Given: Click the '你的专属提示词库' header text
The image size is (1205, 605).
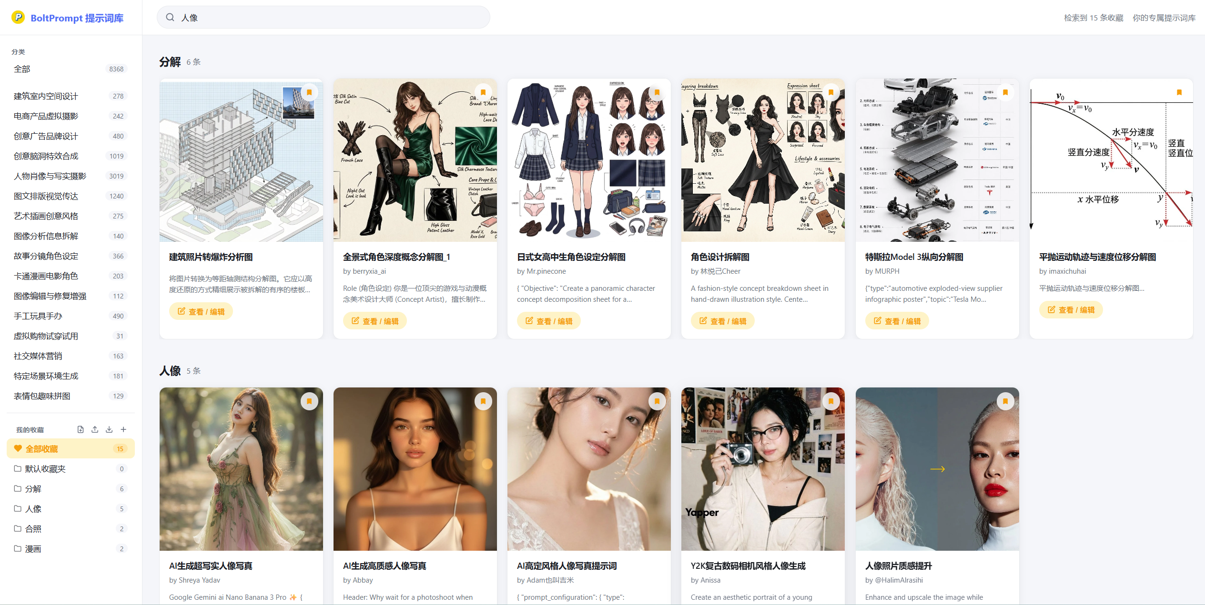Looking at the screenshot, I should 1164,18.
